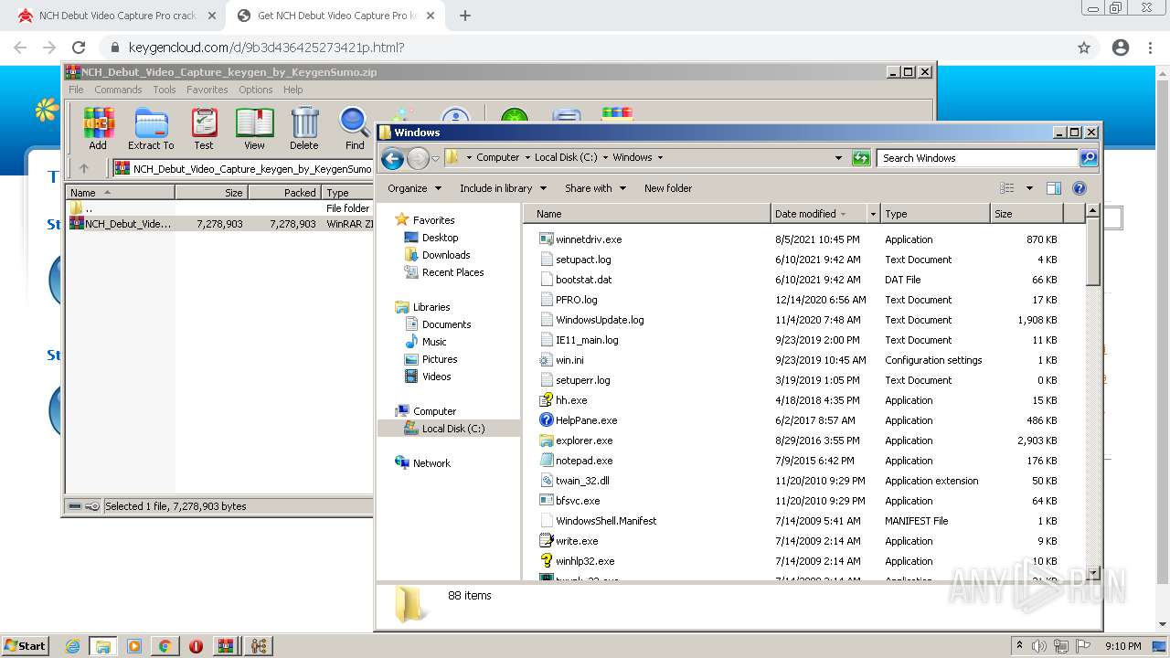Viewport: 1170px width, 658px height.
Task: Open Documents library in navigation pane
Action: pyautogui.click(x=446, y=324)
